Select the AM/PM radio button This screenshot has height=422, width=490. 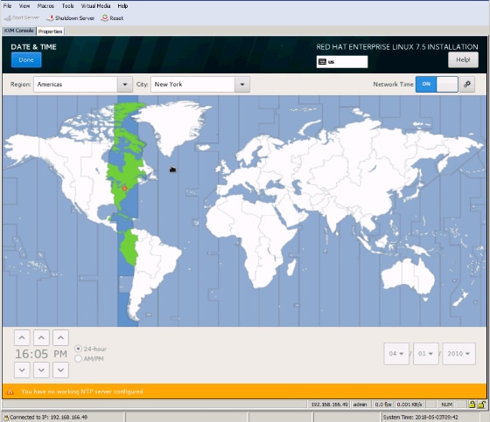pyautogui.click(x=78, y=358)
